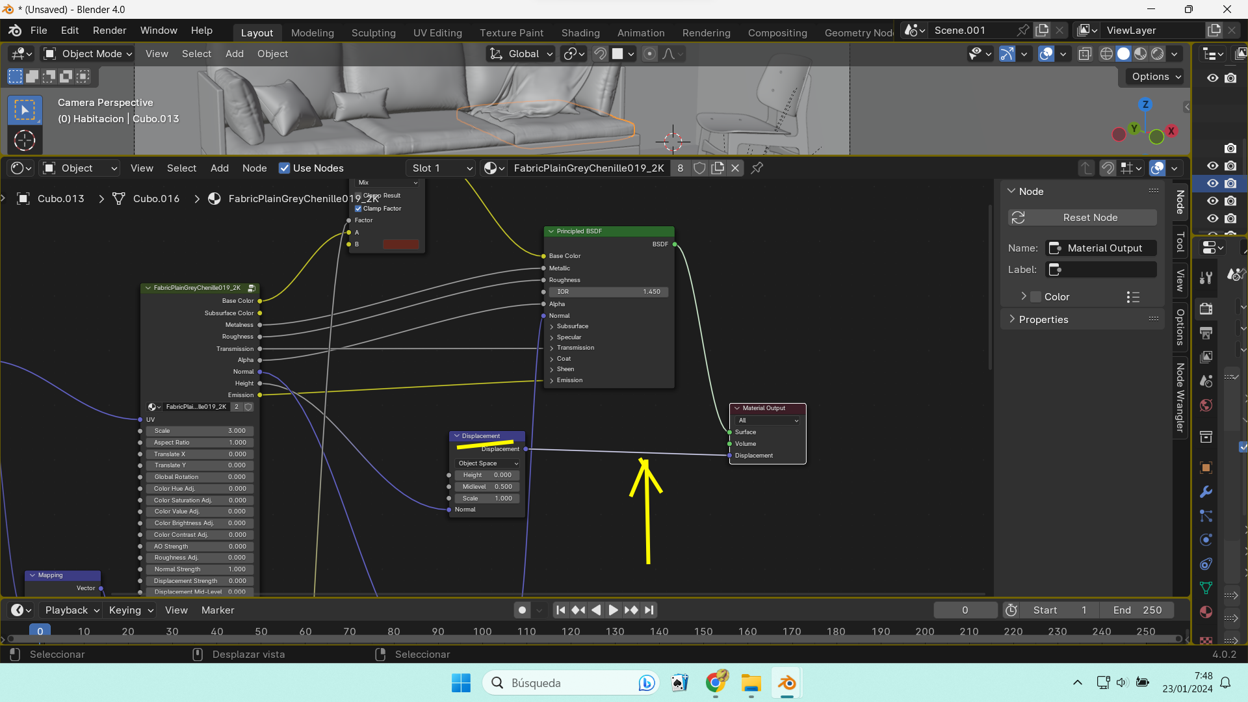Click the node Name input field
1248x702 pixels.
point(1101,248)
